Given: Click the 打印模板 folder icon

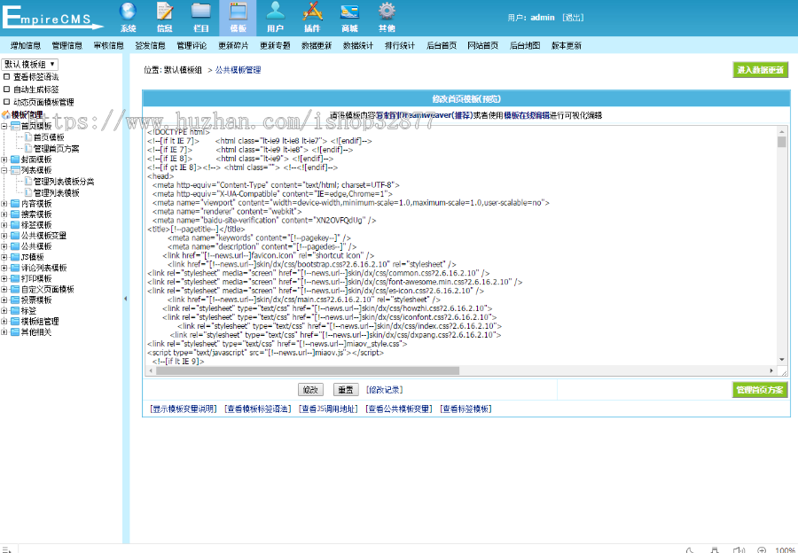Looking at the screenshot, I should coord(15,278).
